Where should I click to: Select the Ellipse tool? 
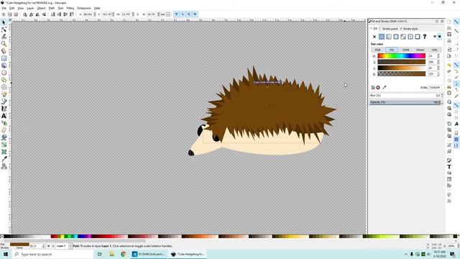click(4, 73)
